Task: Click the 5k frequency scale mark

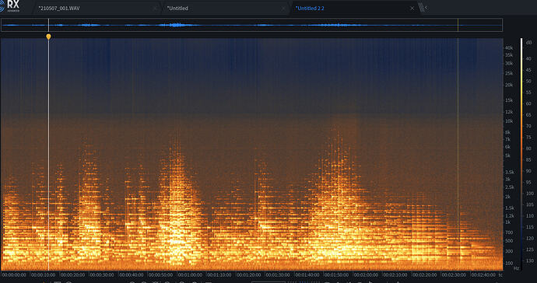Action: [x=507, y=155]
